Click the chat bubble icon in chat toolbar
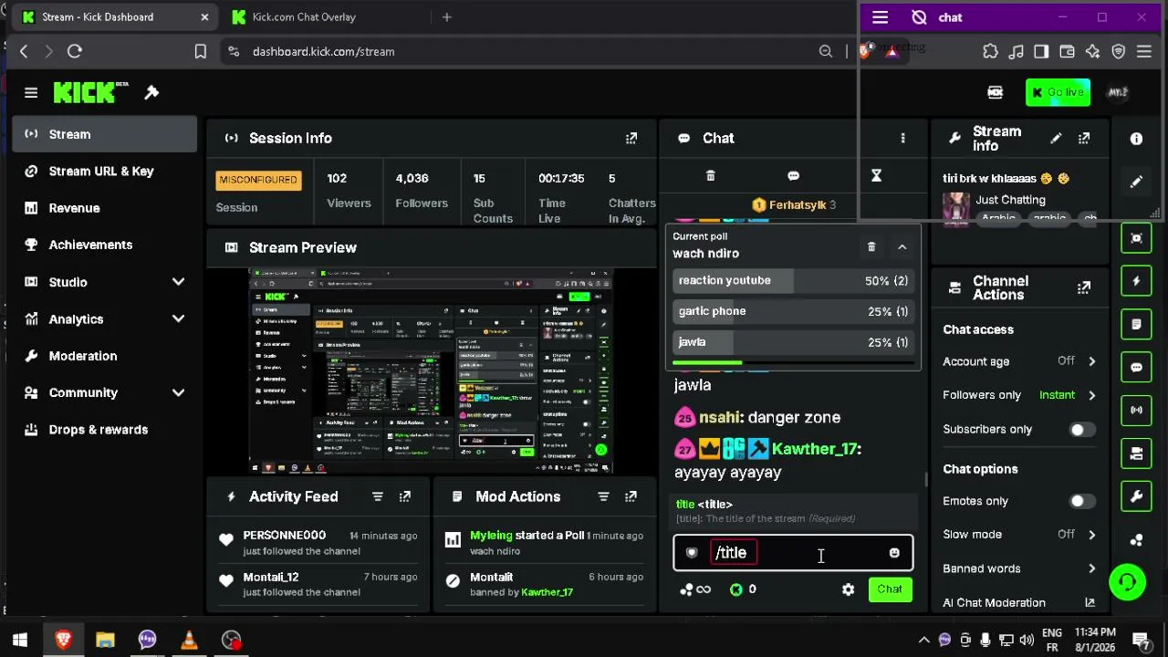The width and height of the screenshot is (1168, 657). [x=793, y=176]
